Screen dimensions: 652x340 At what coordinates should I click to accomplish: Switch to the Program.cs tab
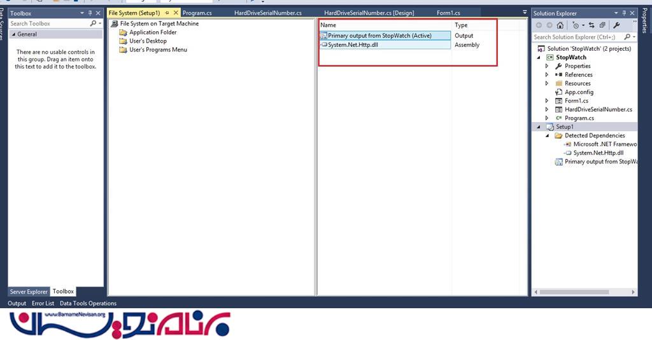(x=197, y=13)
